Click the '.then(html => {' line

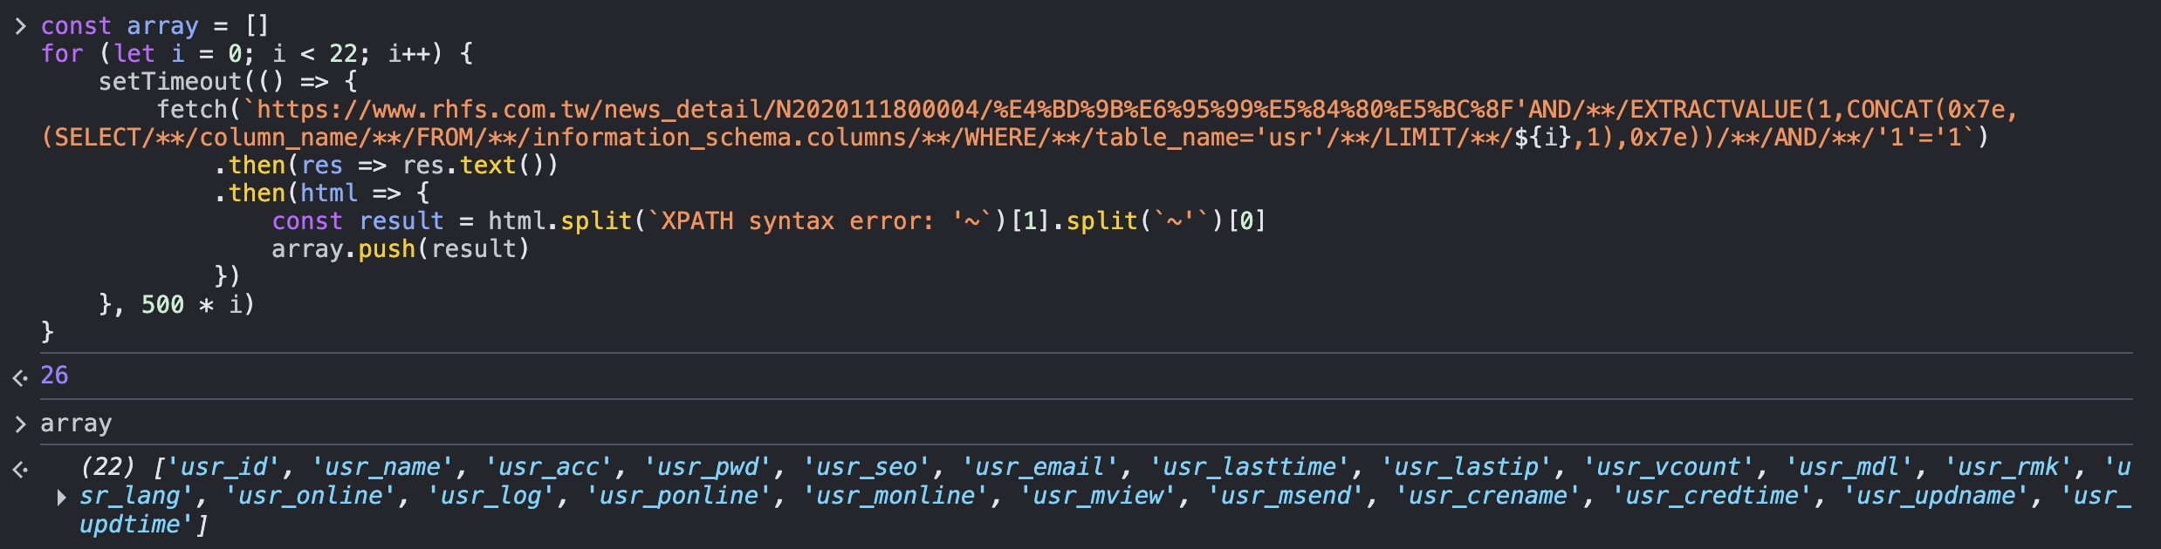coord(322,193)
